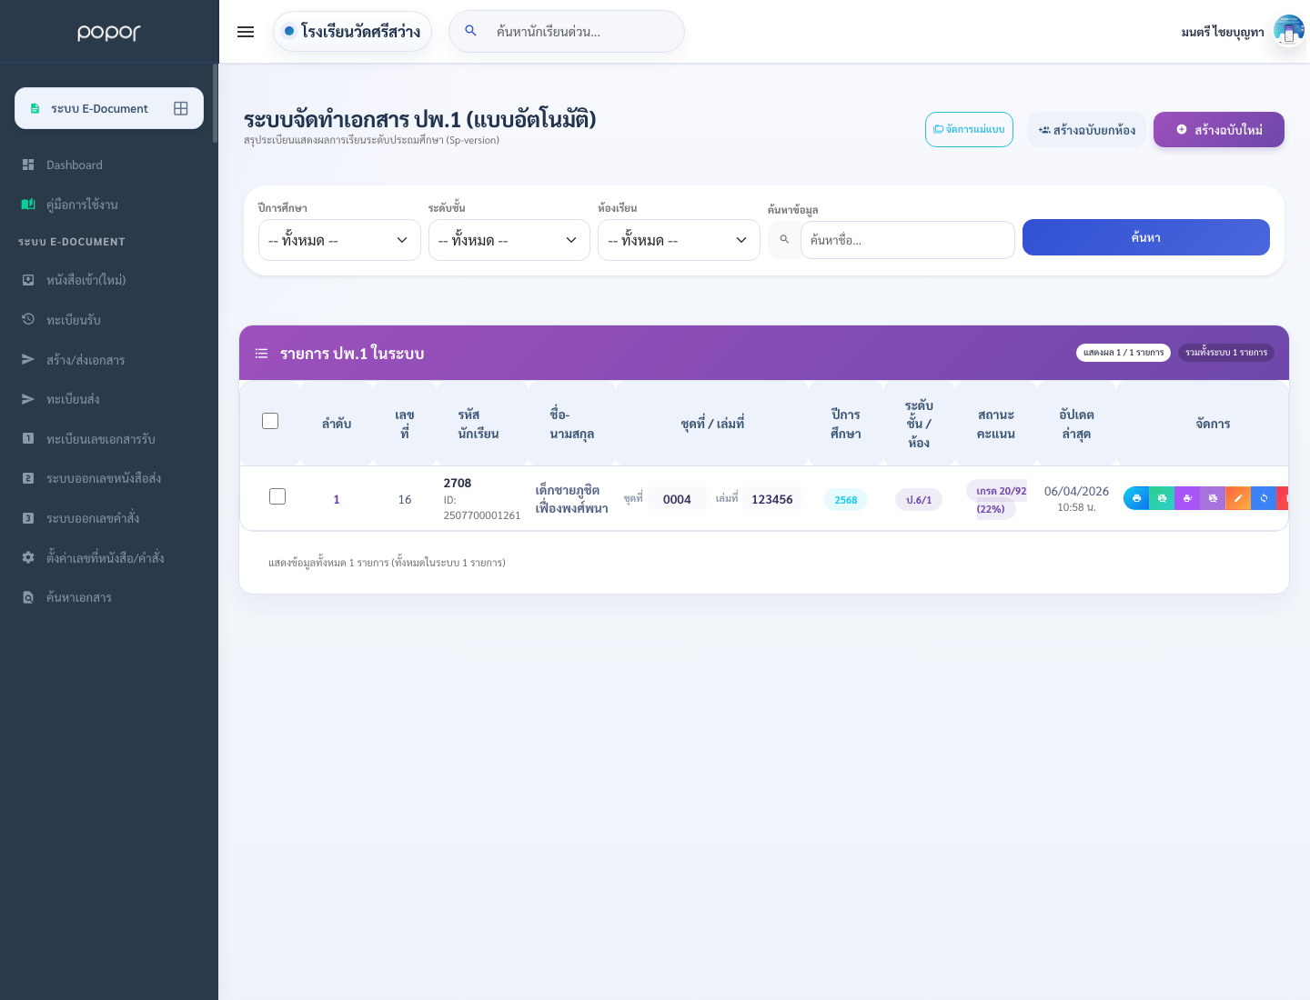The width and height of the screenshot is (1310, 1000).
Task: Click the blue ค้นหา button
Action: coord(1146,237)
